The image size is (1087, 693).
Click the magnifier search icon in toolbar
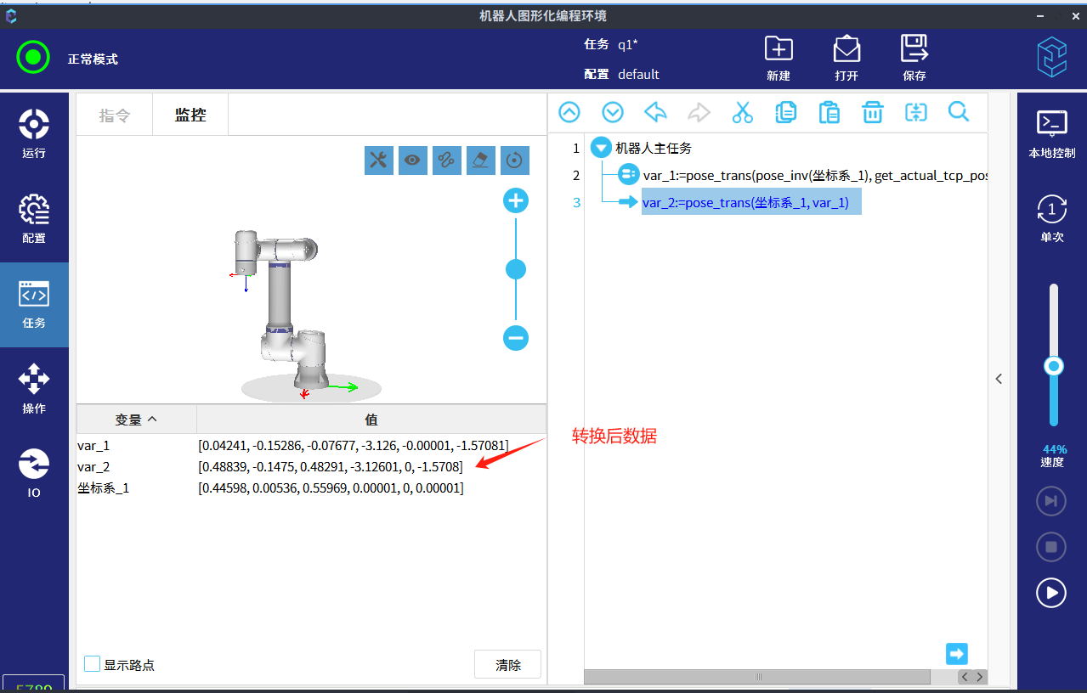959,112
